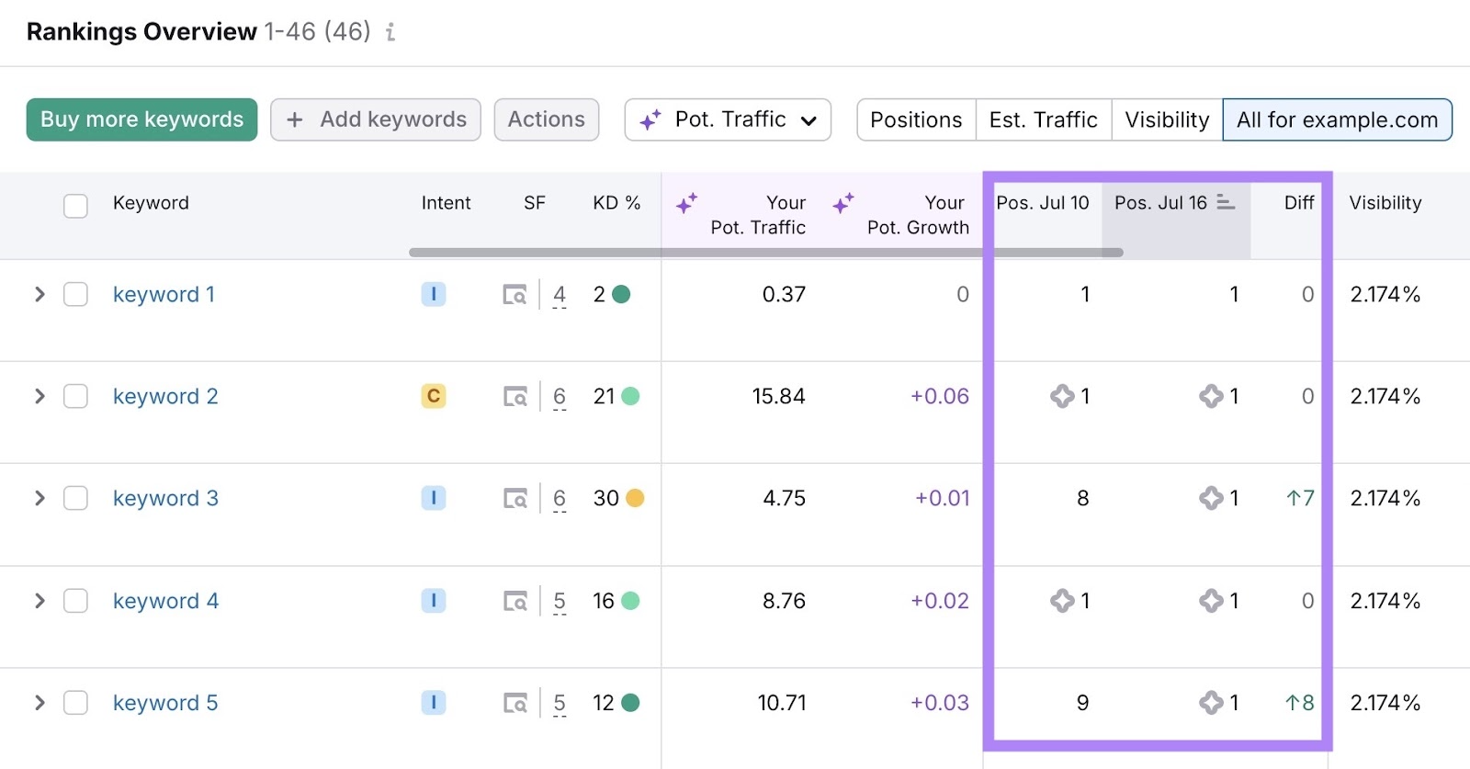Click the info icon beside Rankings Overview
The image size is (1470, 769).
(x=390, y=32)
